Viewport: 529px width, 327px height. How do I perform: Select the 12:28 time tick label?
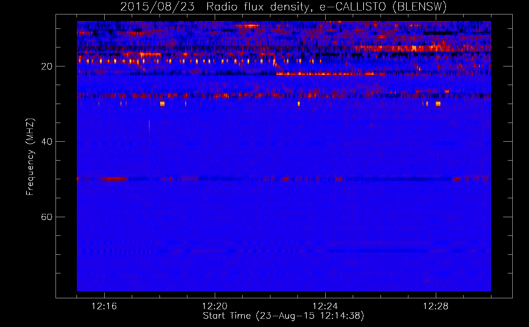point(436,306)
